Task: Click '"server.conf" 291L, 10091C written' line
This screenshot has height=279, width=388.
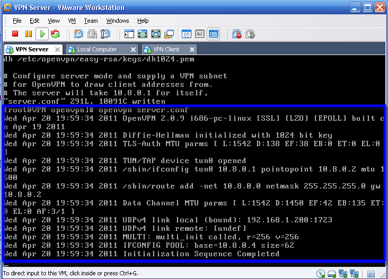Action: (85, 101)
